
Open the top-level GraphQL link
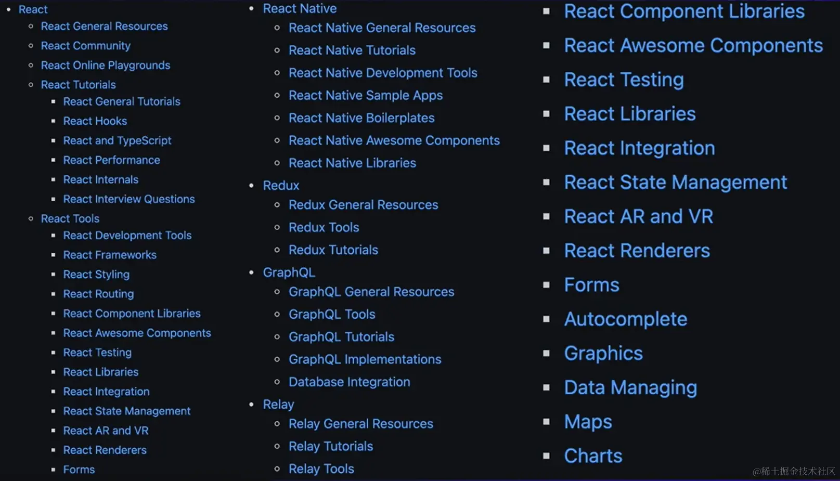tap(289, 272)
